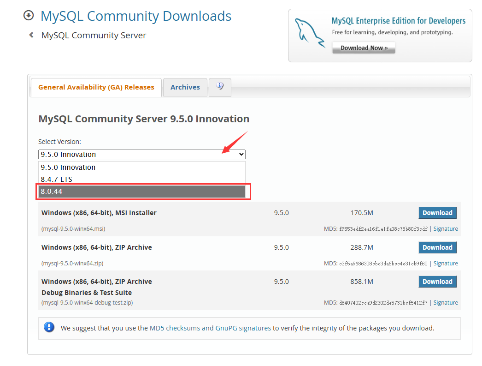Open MD5 checksums and GnuPG signatures link
This screenshot has height=366, width=482.
pyautogui.click(x=210, y=328)
